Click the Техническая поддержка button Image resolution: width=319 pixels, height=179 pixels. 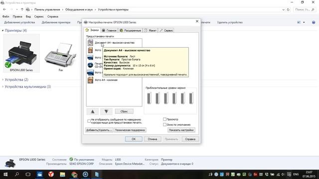tap(130, 130)
